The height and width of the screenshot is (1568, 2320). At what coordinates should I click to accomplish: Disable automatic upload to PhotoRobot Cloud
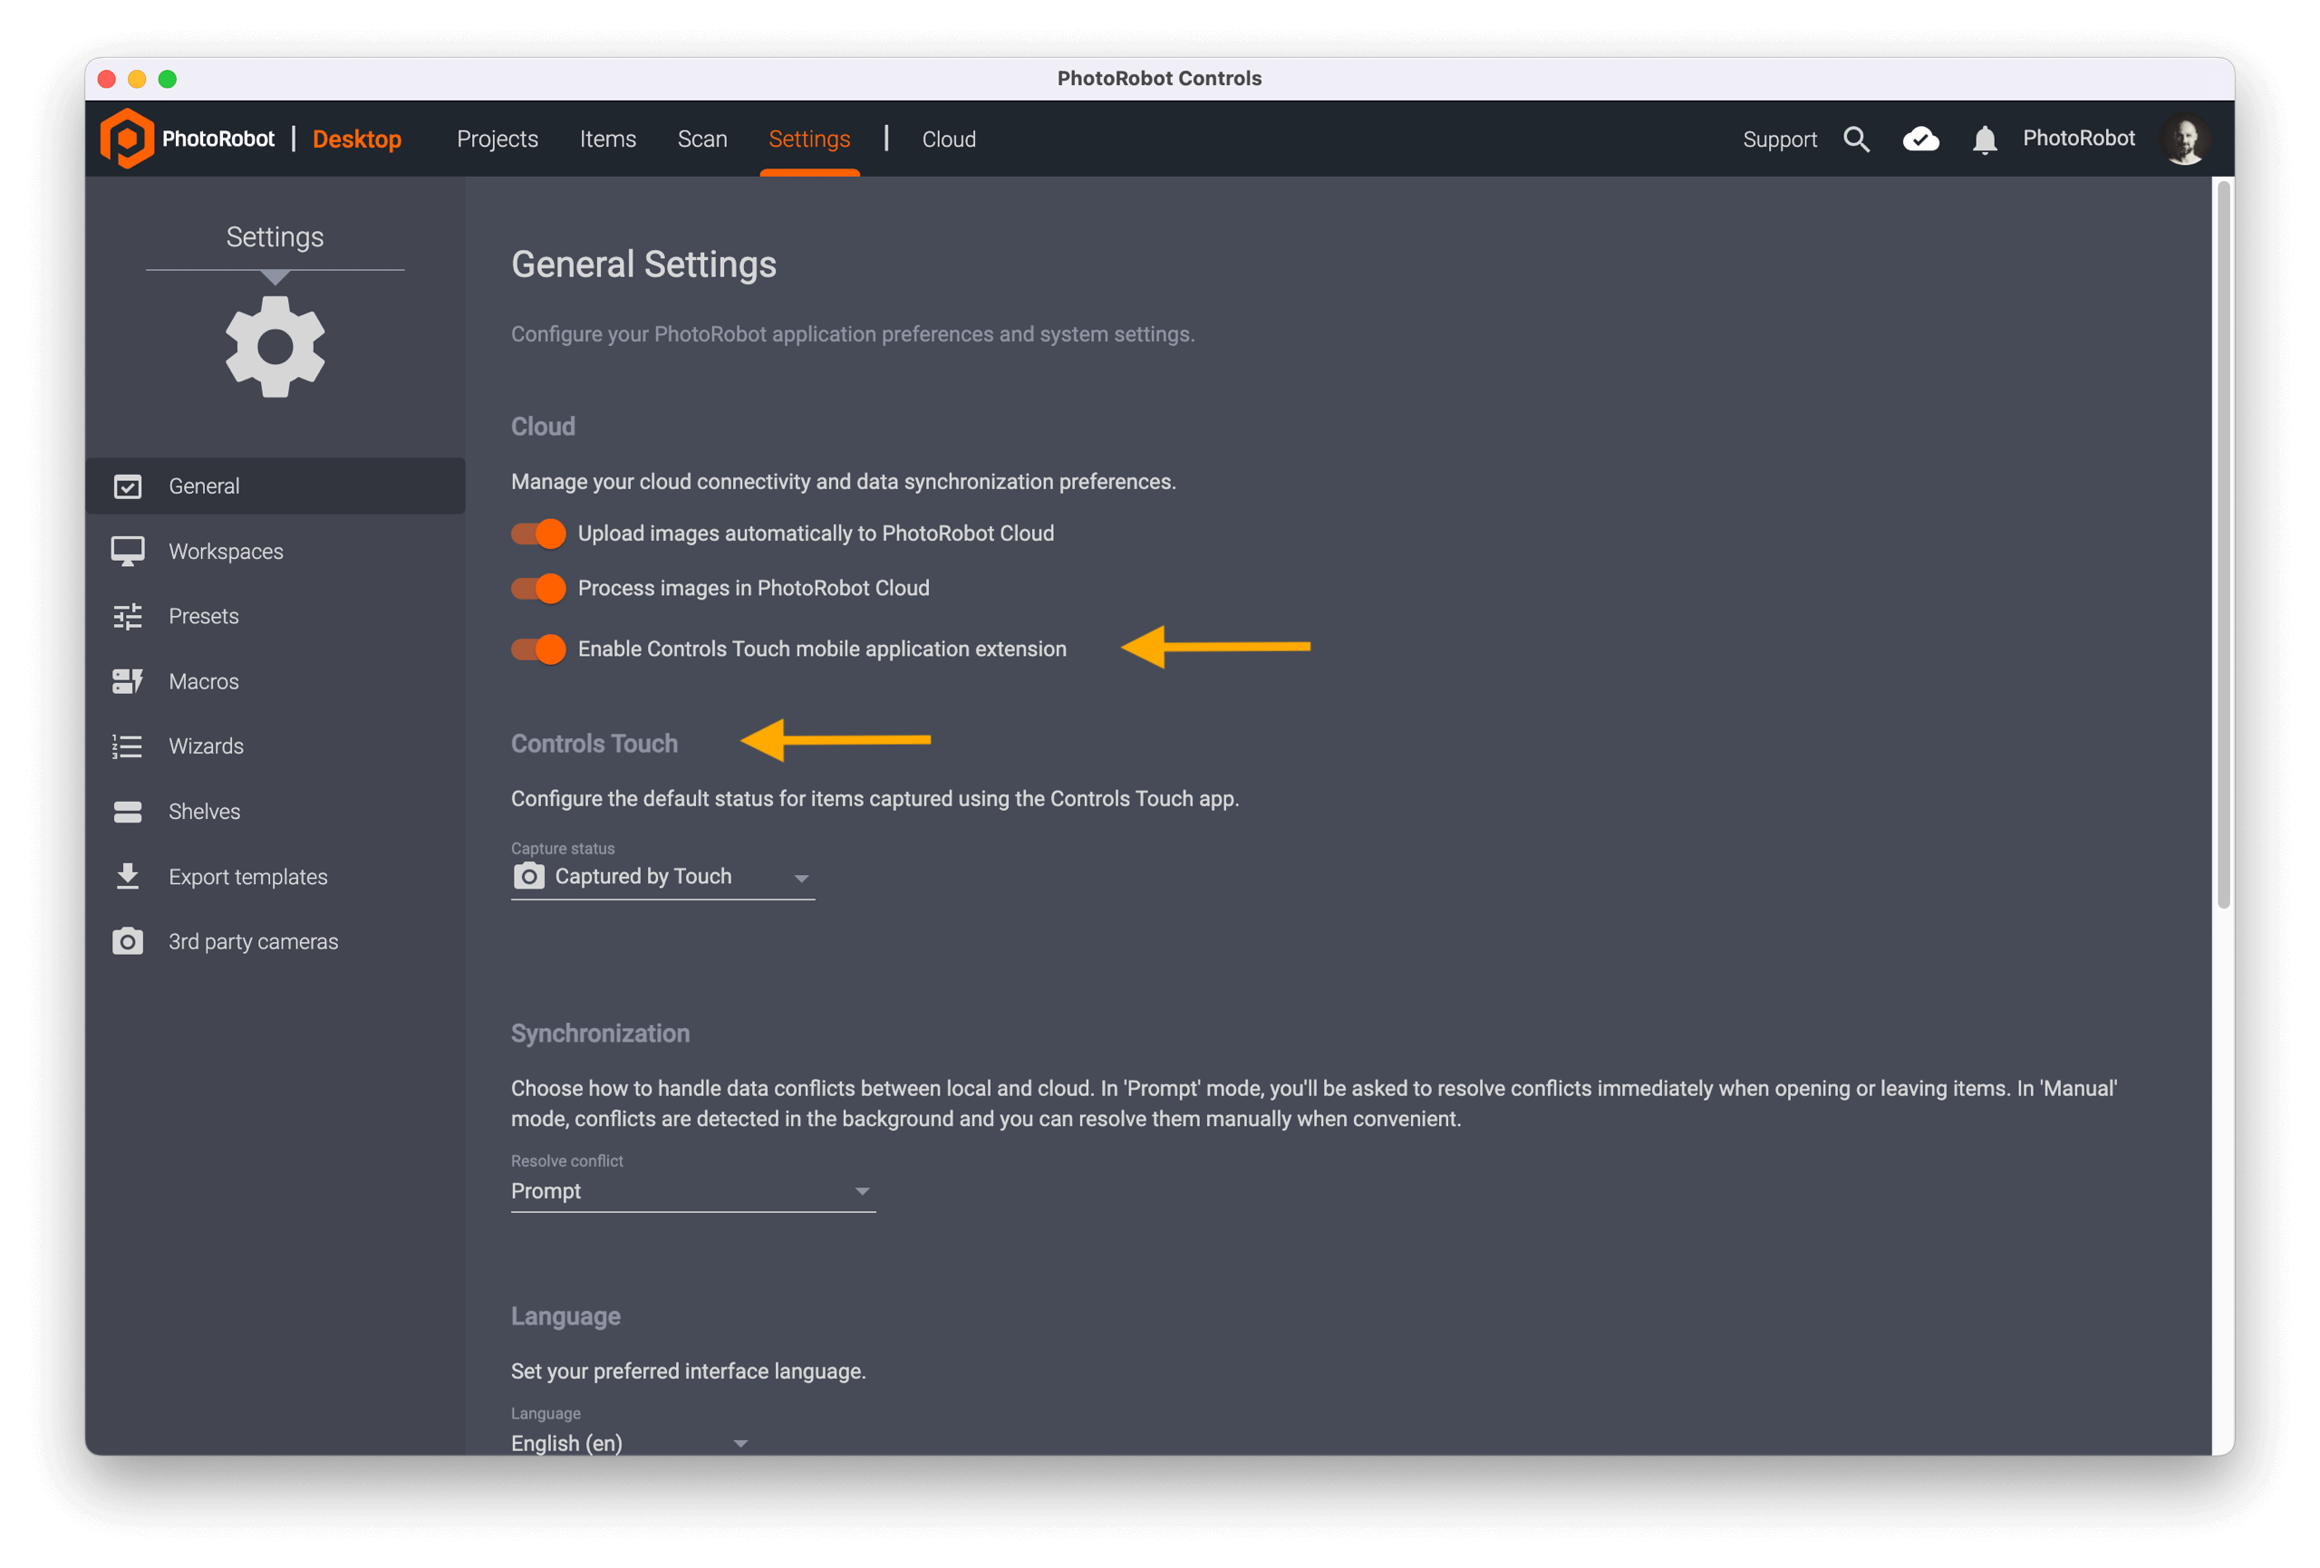coord(538,534)
